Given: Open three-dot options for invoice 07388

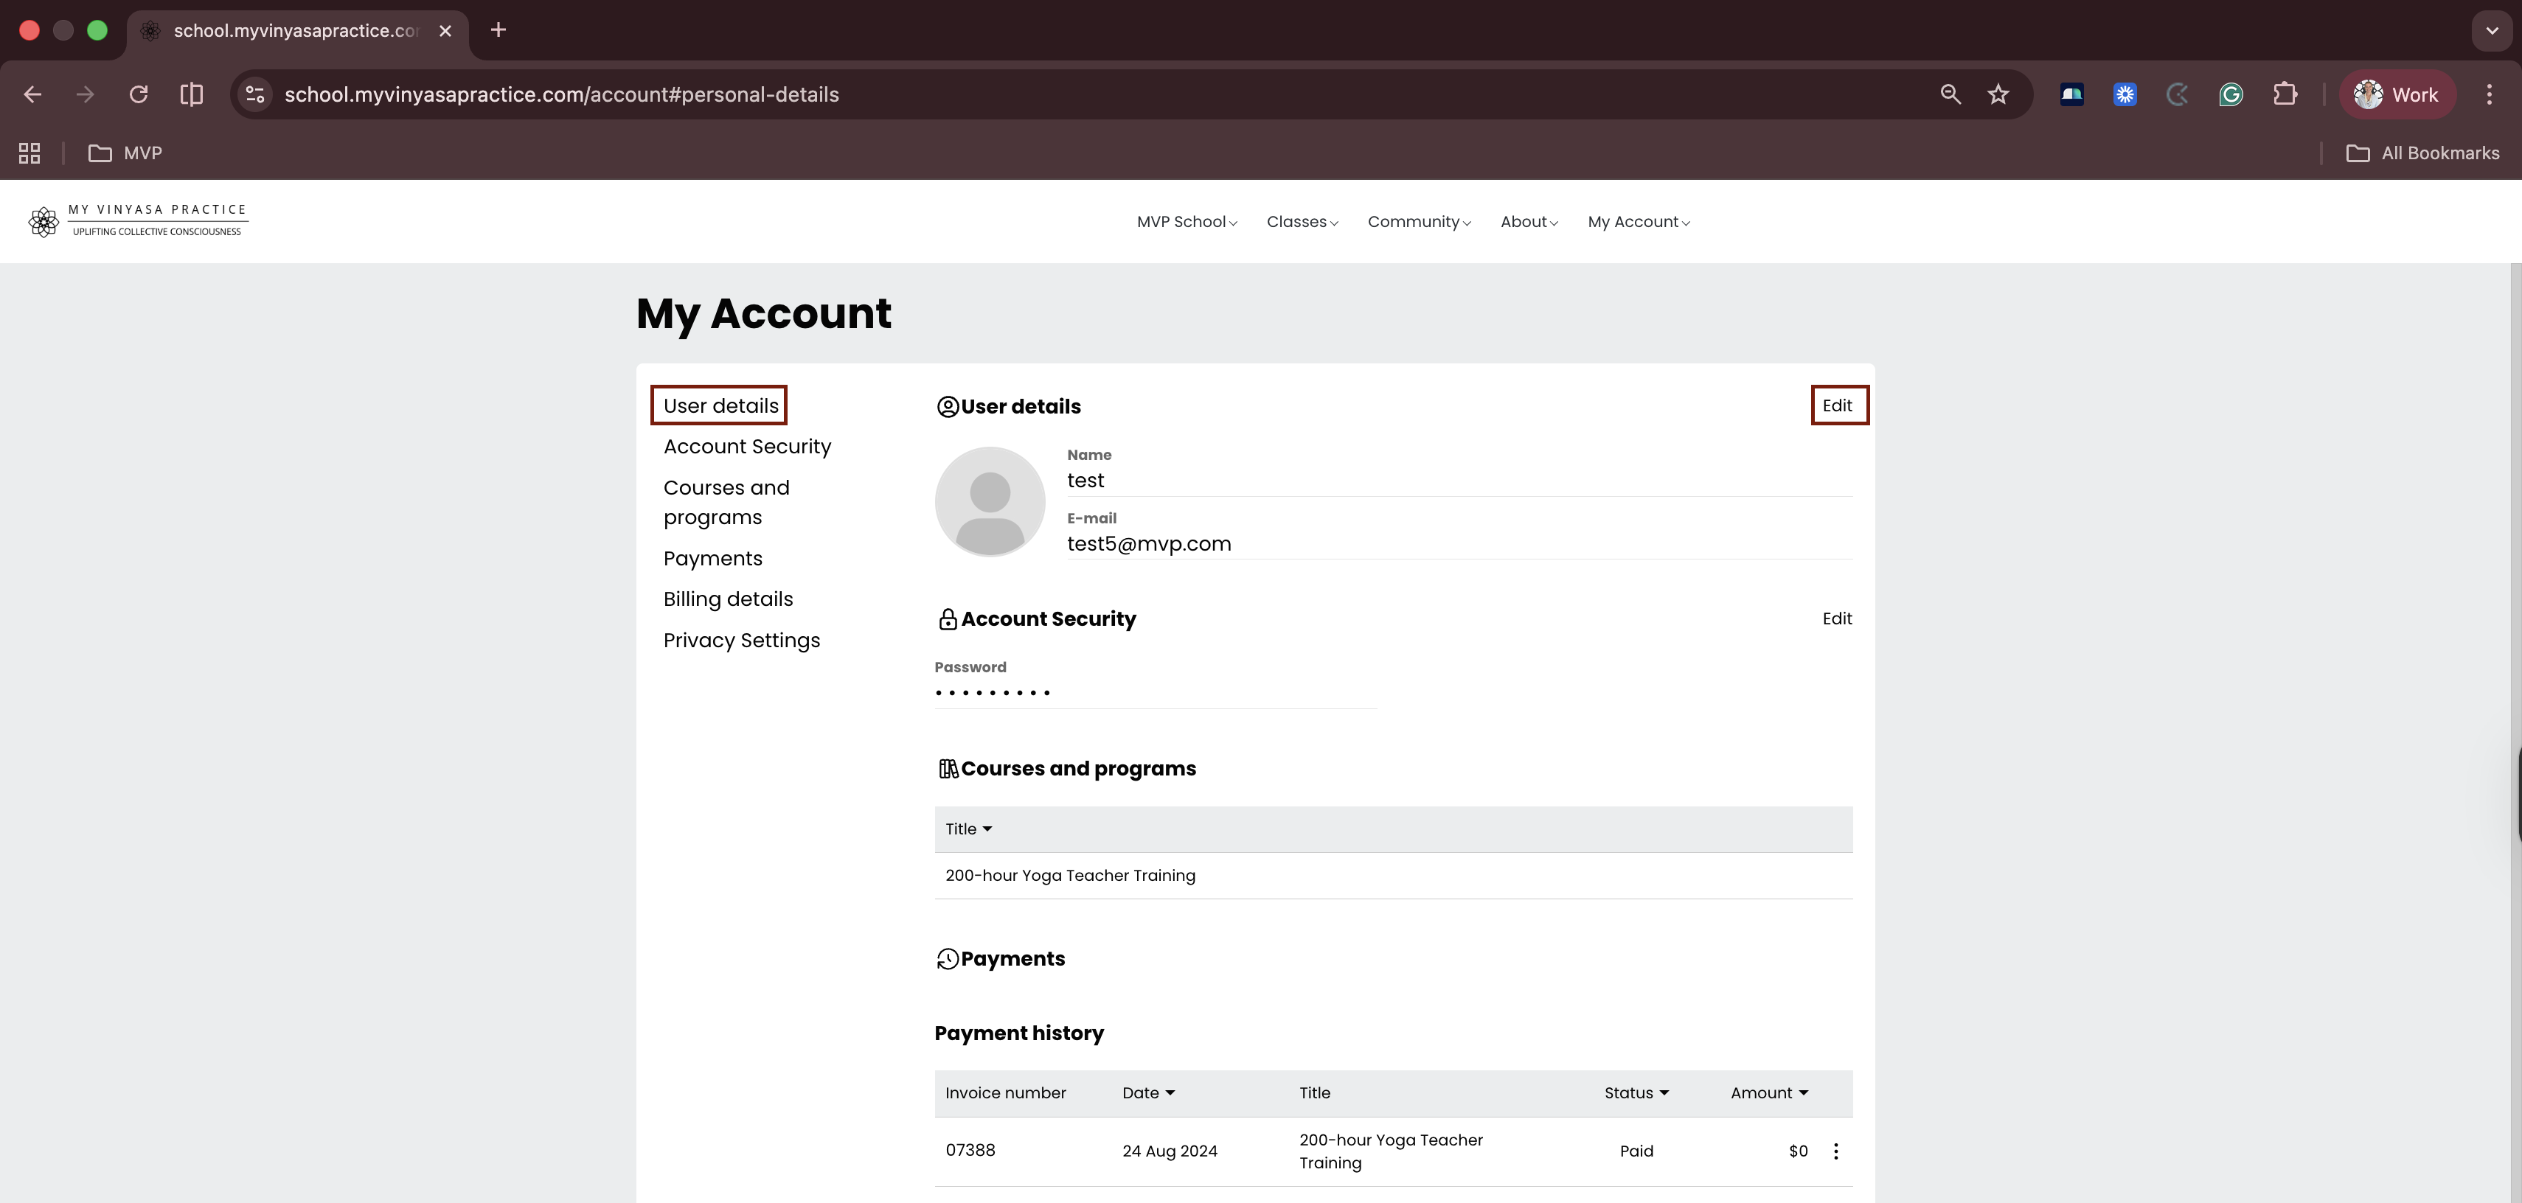Looking at the screenshot, I should click(1835, 1151).
